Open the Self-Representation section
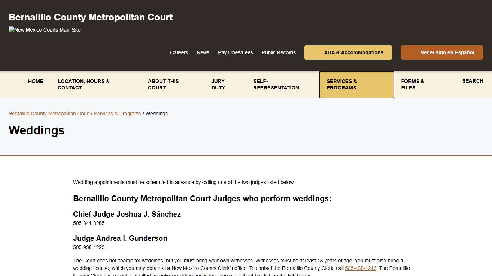 pos(276,84)
